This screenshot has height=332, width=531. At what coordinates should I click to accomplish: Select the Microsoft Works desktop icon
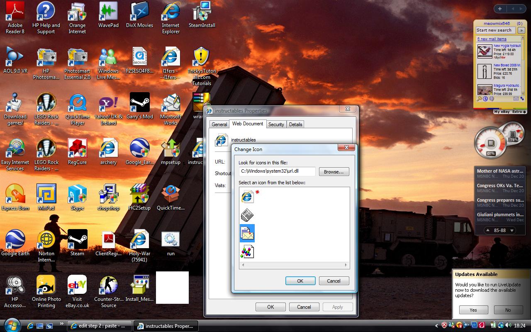pos(171,109)
